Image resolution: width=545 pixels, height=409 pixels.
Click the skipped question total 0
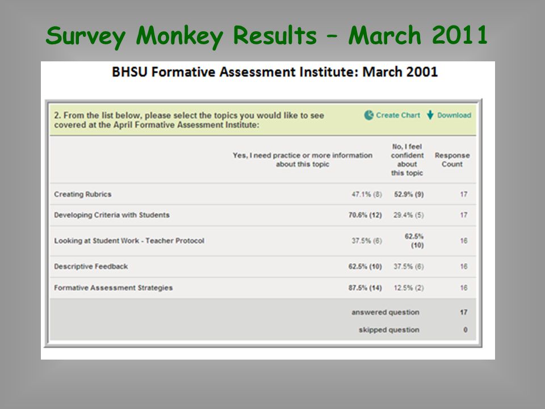click(466, 329)
